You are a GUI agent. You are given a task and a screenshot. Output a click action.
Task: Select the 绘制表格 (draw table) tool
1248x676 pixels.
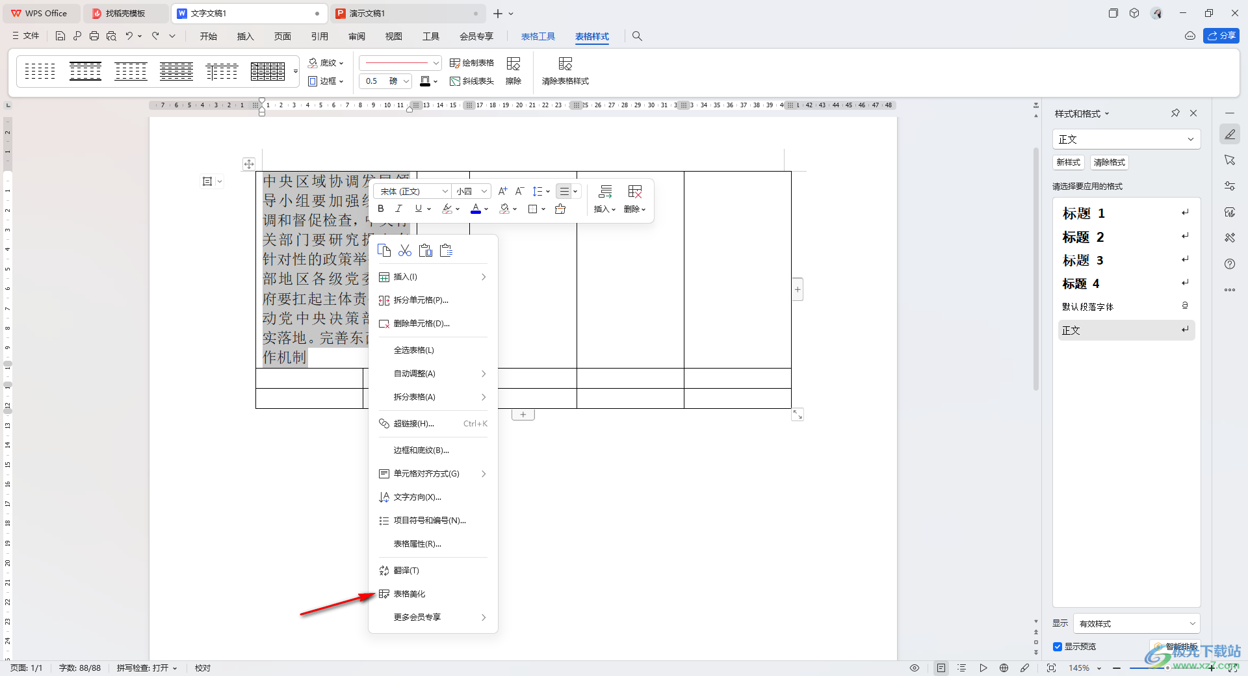473,62
